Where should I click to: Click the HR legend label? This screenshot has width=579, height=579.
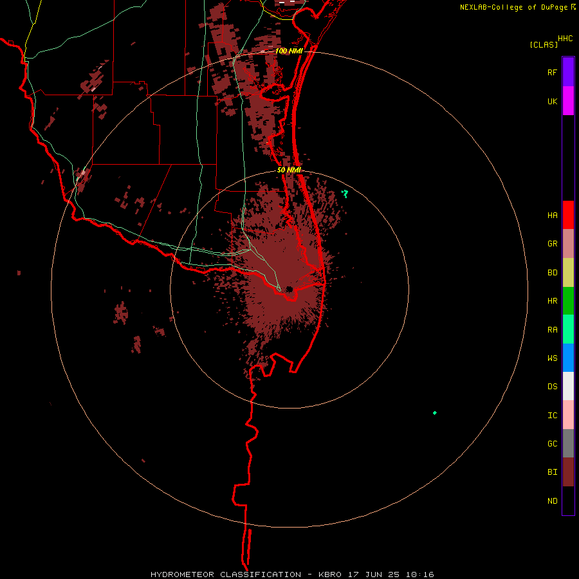tap(552, 301)
